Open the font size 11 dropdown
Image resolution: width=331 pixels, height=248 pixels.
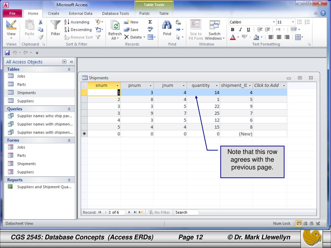[293, 22]
